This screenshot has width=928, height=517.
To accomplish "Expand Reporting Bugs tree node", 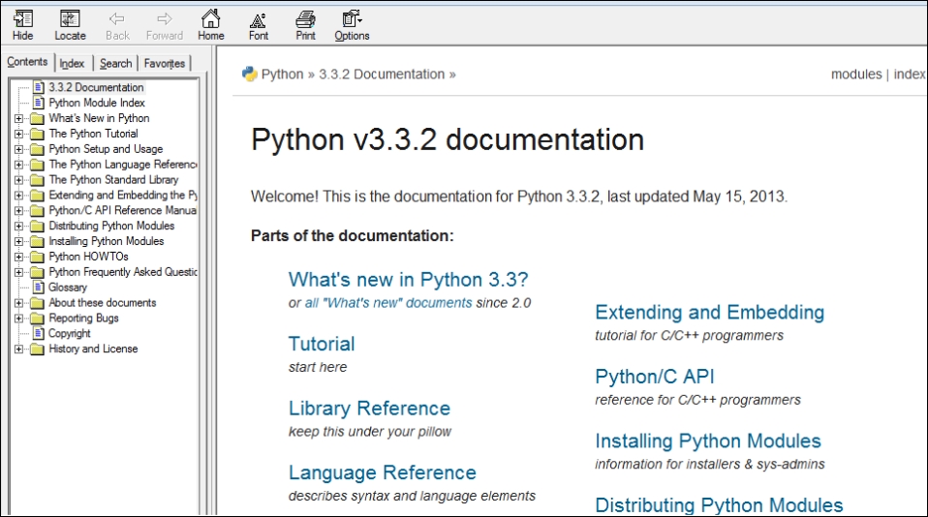I will click(19, 319).
